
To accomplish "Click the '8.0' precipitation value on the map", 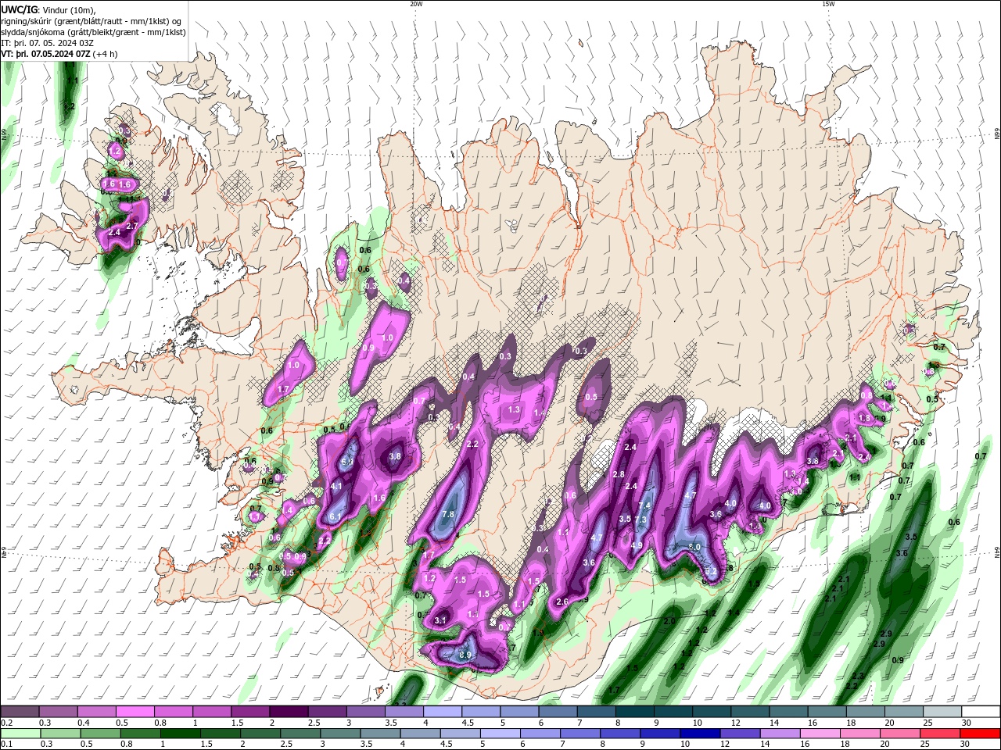I will [x=694, y=547].
